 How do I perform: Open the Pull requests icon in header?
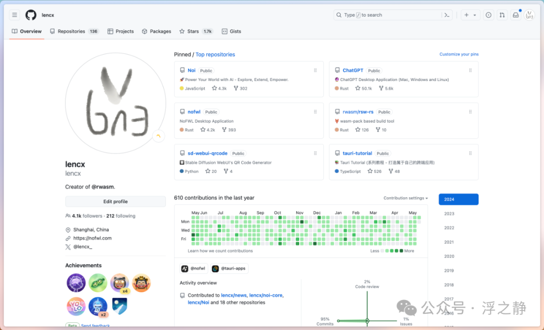point(502,15)
